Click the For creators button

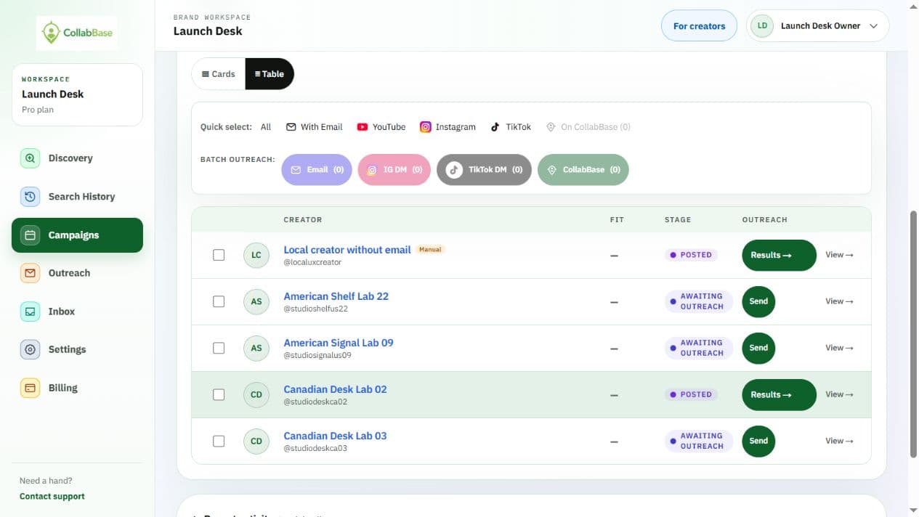(699, 26)
